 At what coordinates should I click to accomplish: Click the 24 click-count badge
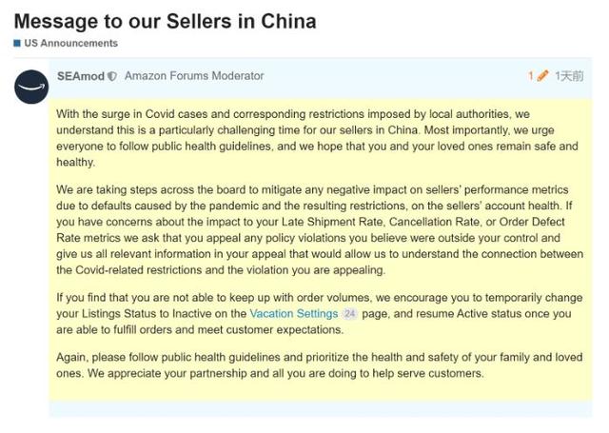pyautogui.click(x=349, y=313)
